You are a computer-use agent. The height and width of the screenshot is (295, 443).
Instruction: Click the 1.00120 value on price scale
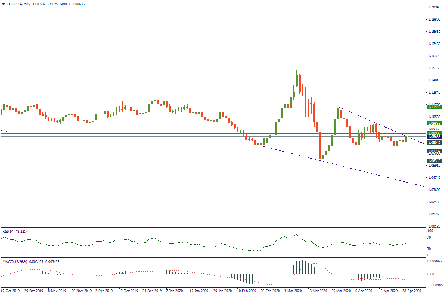point(433,226)
